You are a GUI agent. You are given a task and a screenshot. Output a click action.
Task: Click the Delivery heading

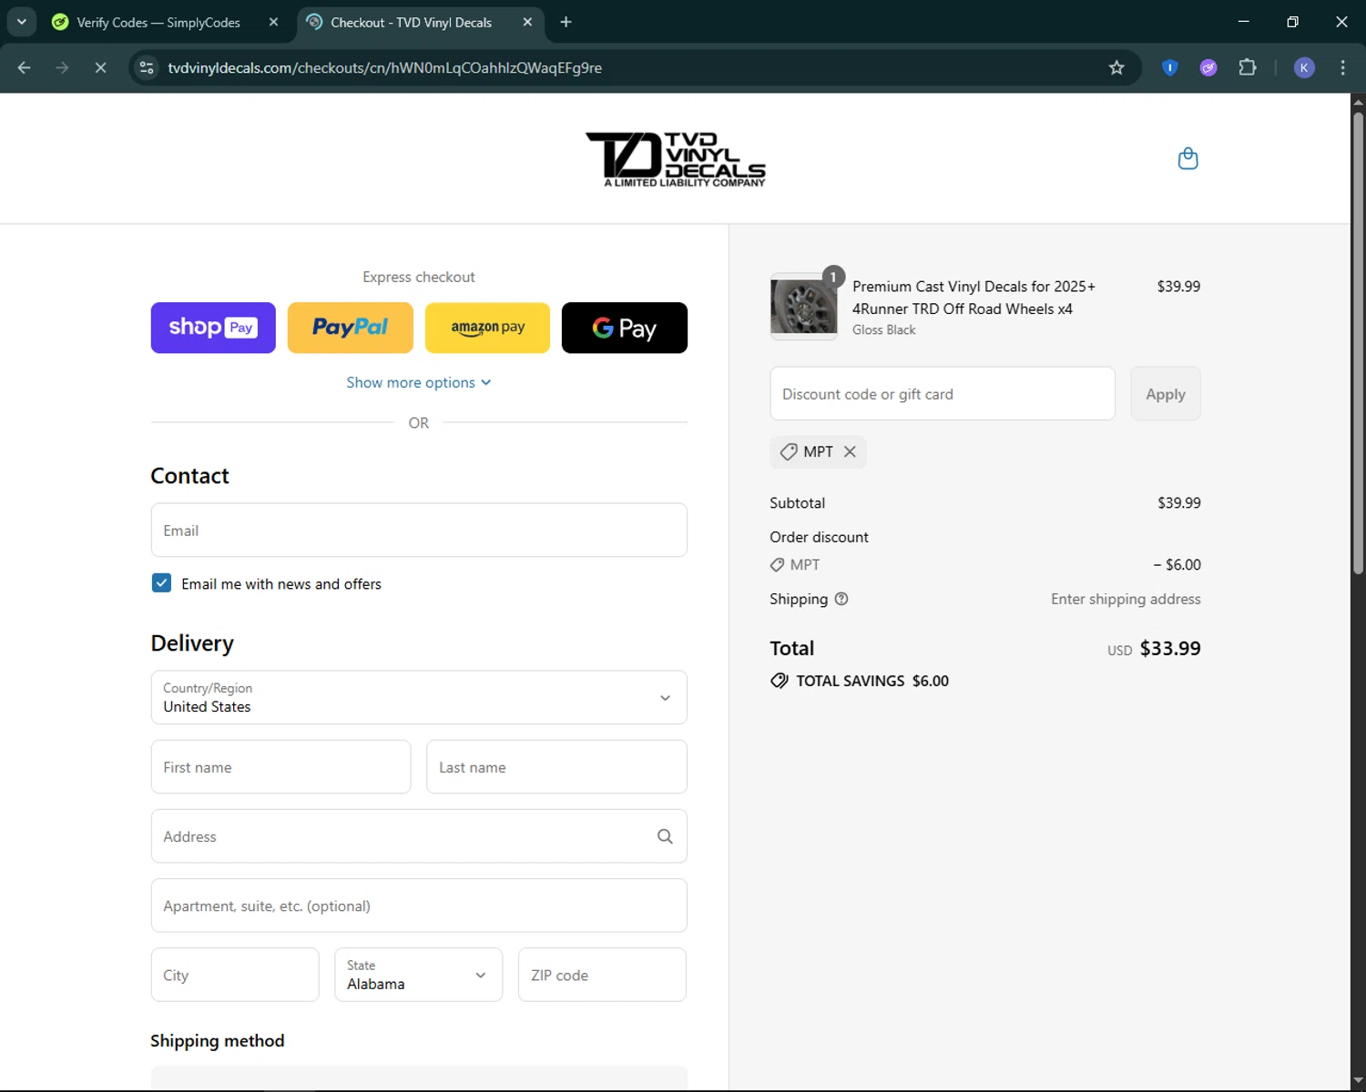click(x=192, y=643)
